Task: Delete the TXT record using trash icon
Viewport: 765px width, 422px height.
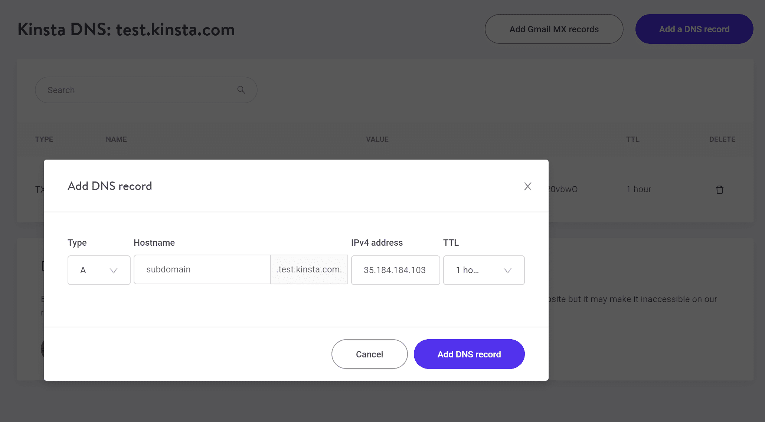Action: click(x=720, y=189)
